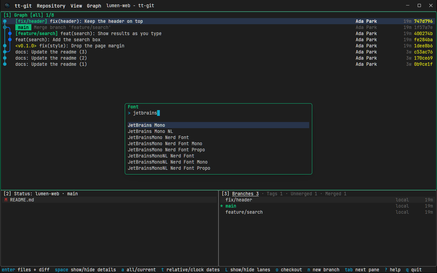
Task: Select the green main badge in the graph
Action: pyautogui.click(x=23, y=28)
